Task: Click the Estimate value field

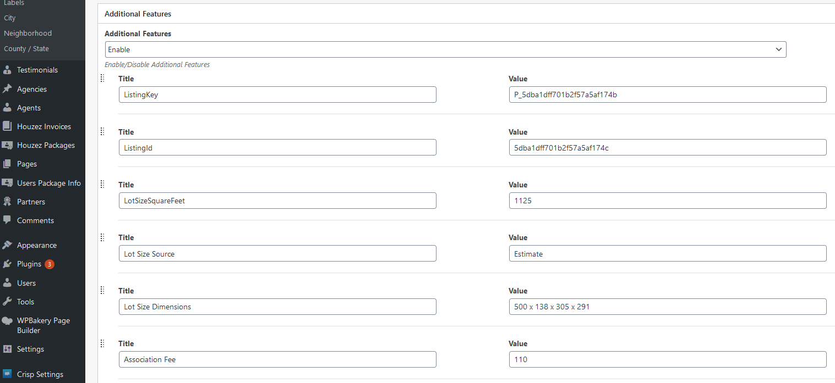Action: point(668,253)
